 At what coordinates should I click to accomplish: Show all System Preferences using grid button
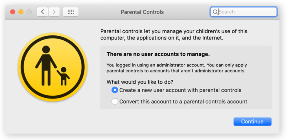pos(71,12)
